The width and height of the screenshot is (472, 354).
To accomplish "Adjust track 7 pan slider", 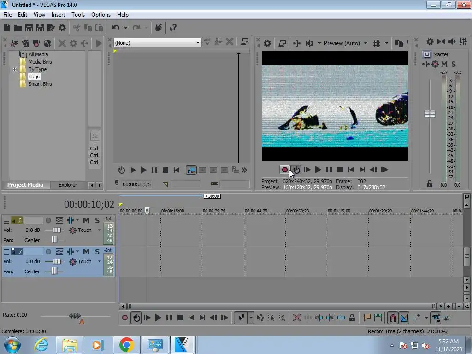I will pyautogui.click(x=53, y=271).
